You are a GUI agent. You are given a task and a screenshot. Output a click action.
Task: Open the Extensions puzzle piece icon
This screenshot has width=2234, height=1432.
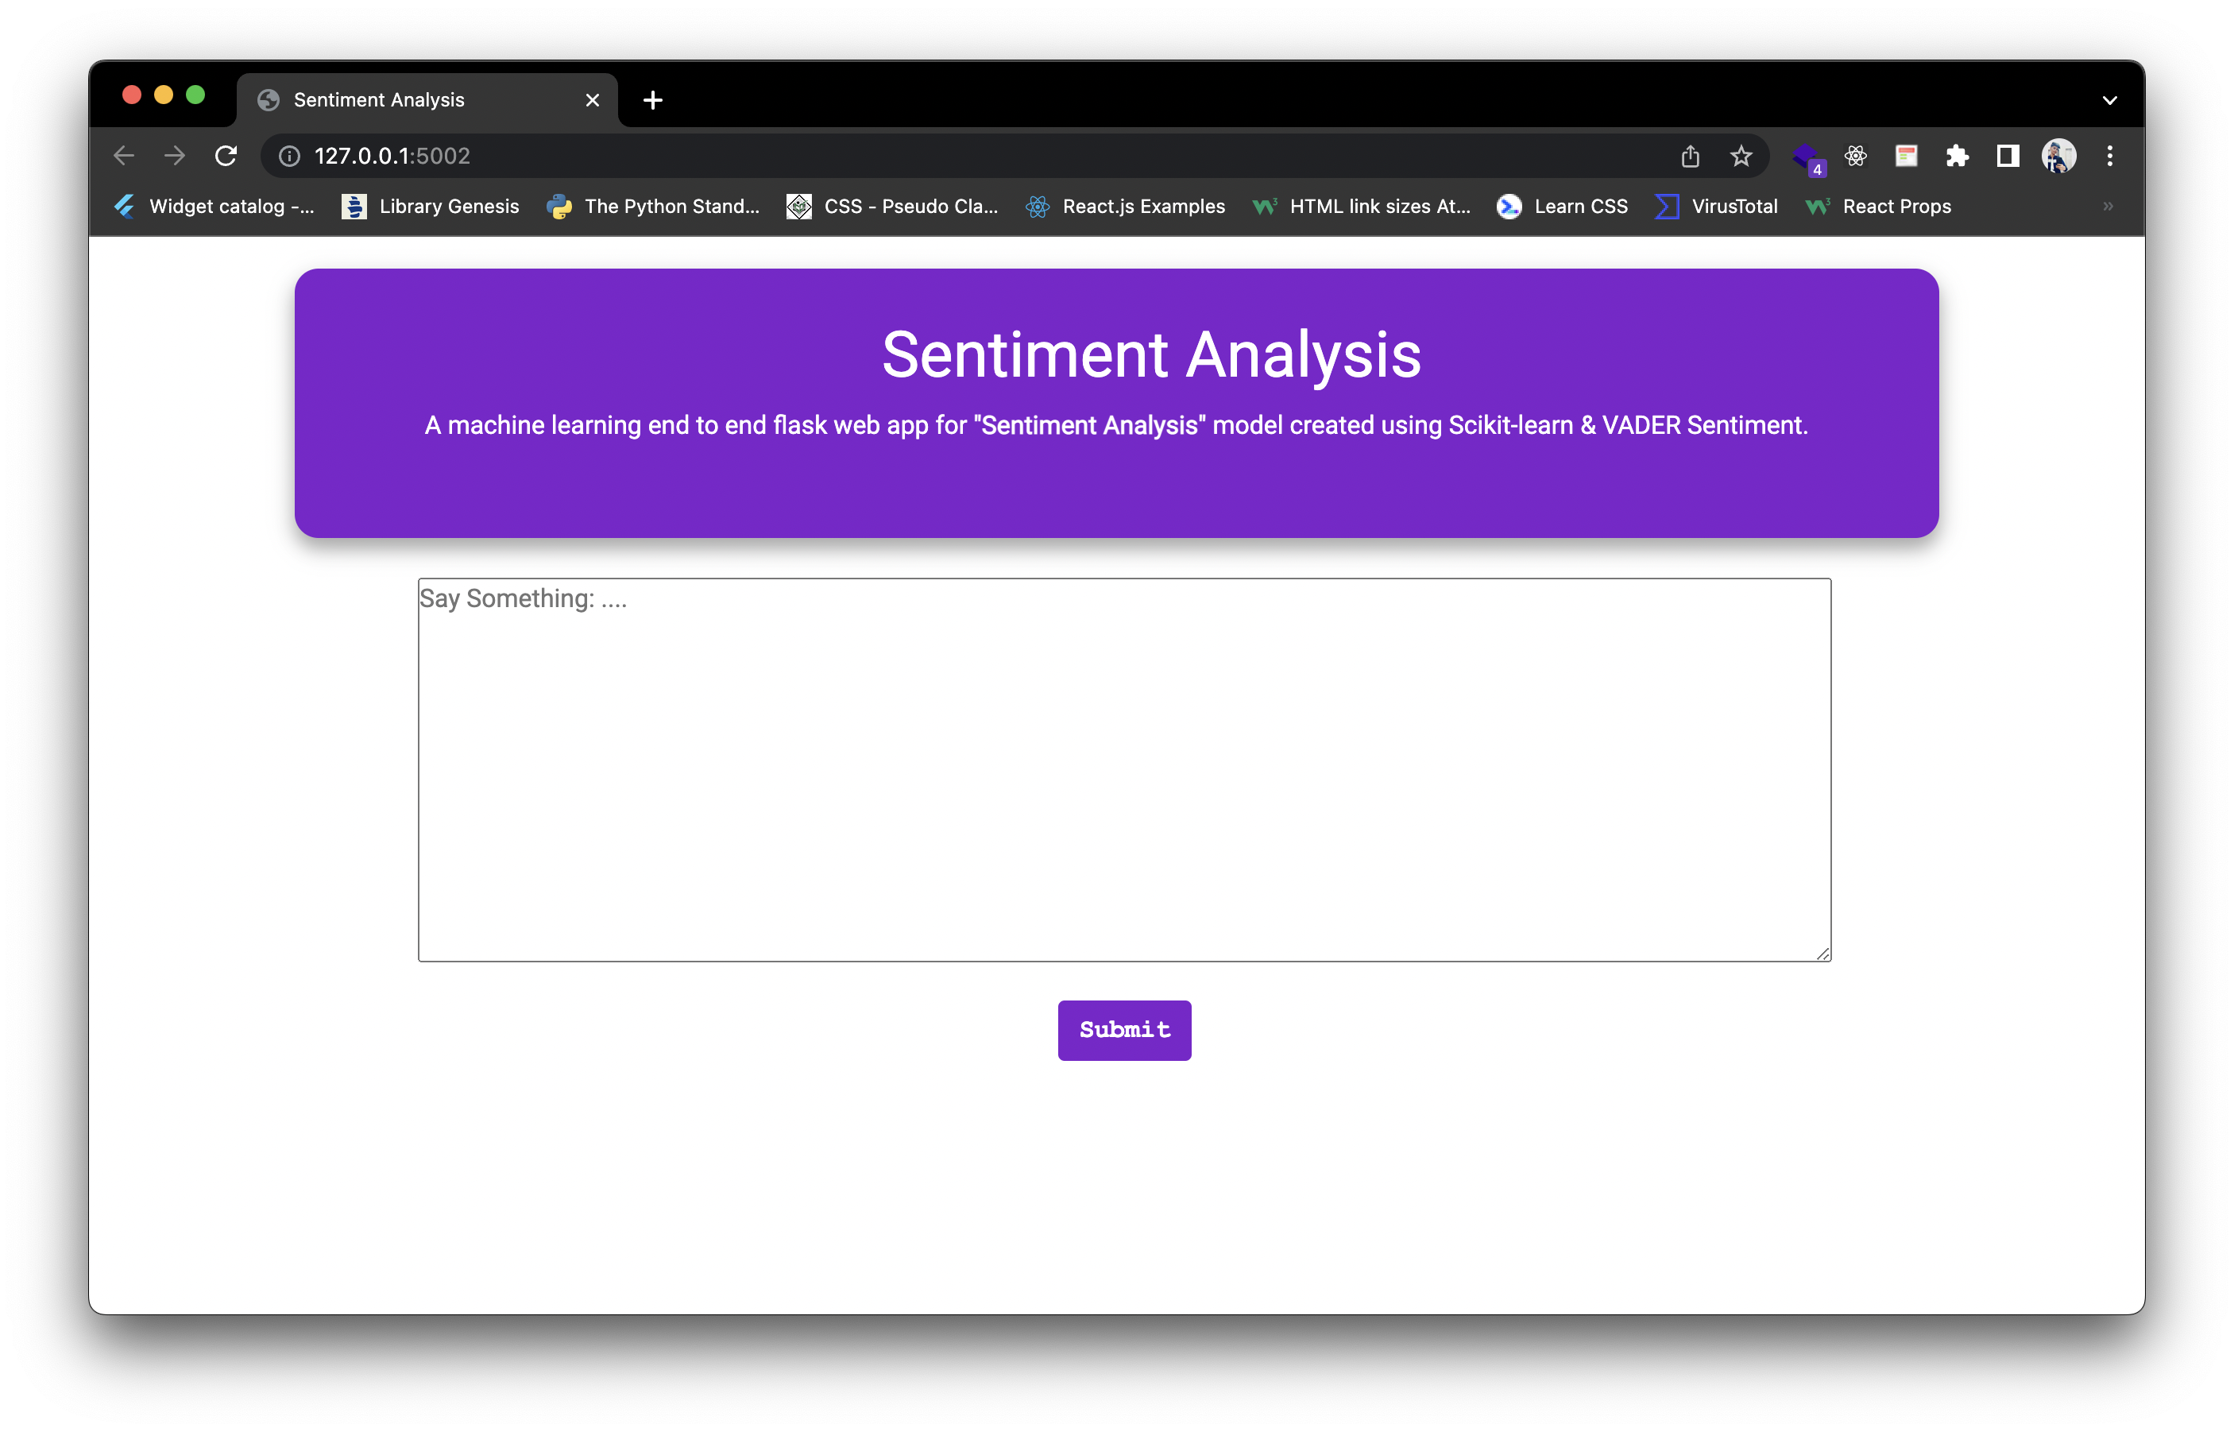tap(1957, 155)
